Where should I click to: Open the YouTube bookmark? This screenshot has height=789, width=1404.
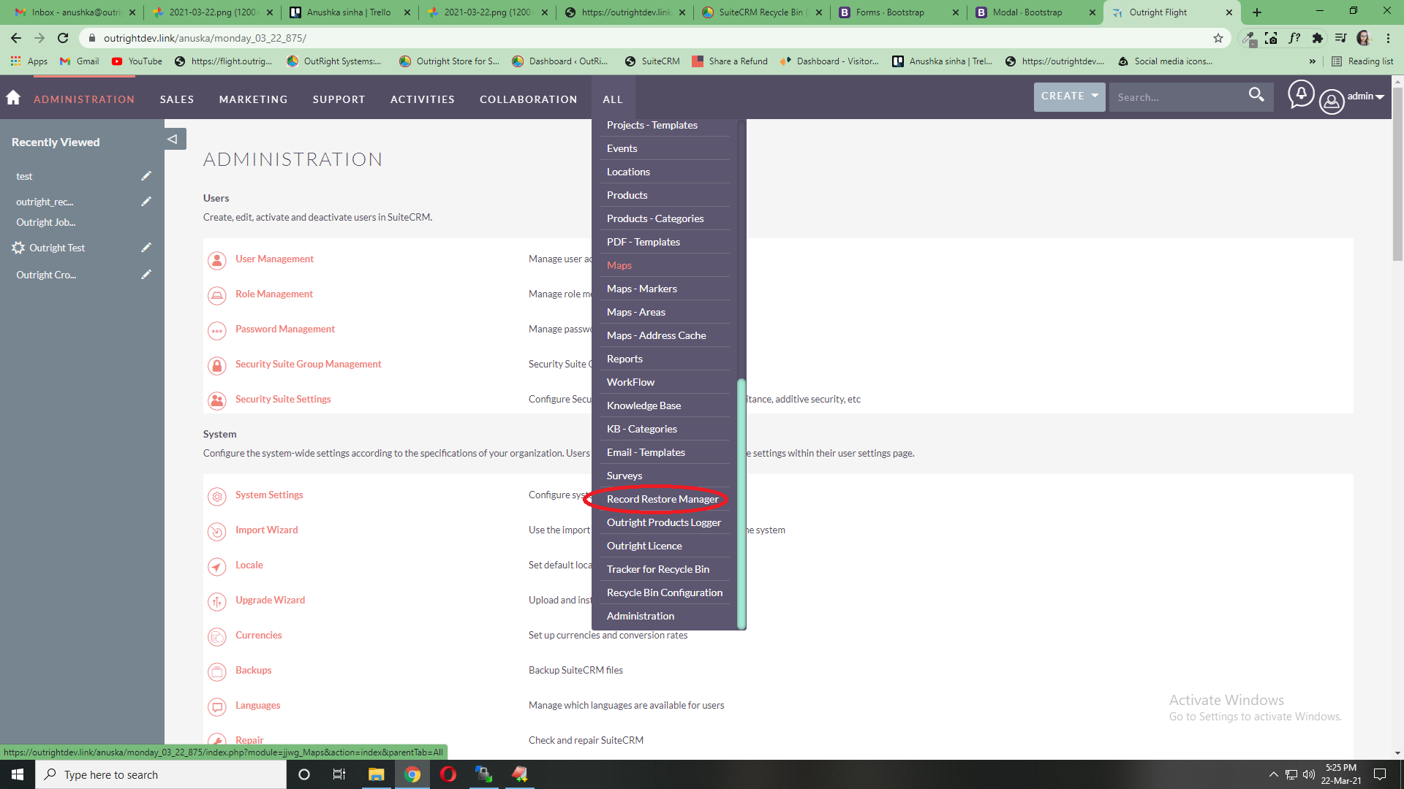(x=137, y=61)
